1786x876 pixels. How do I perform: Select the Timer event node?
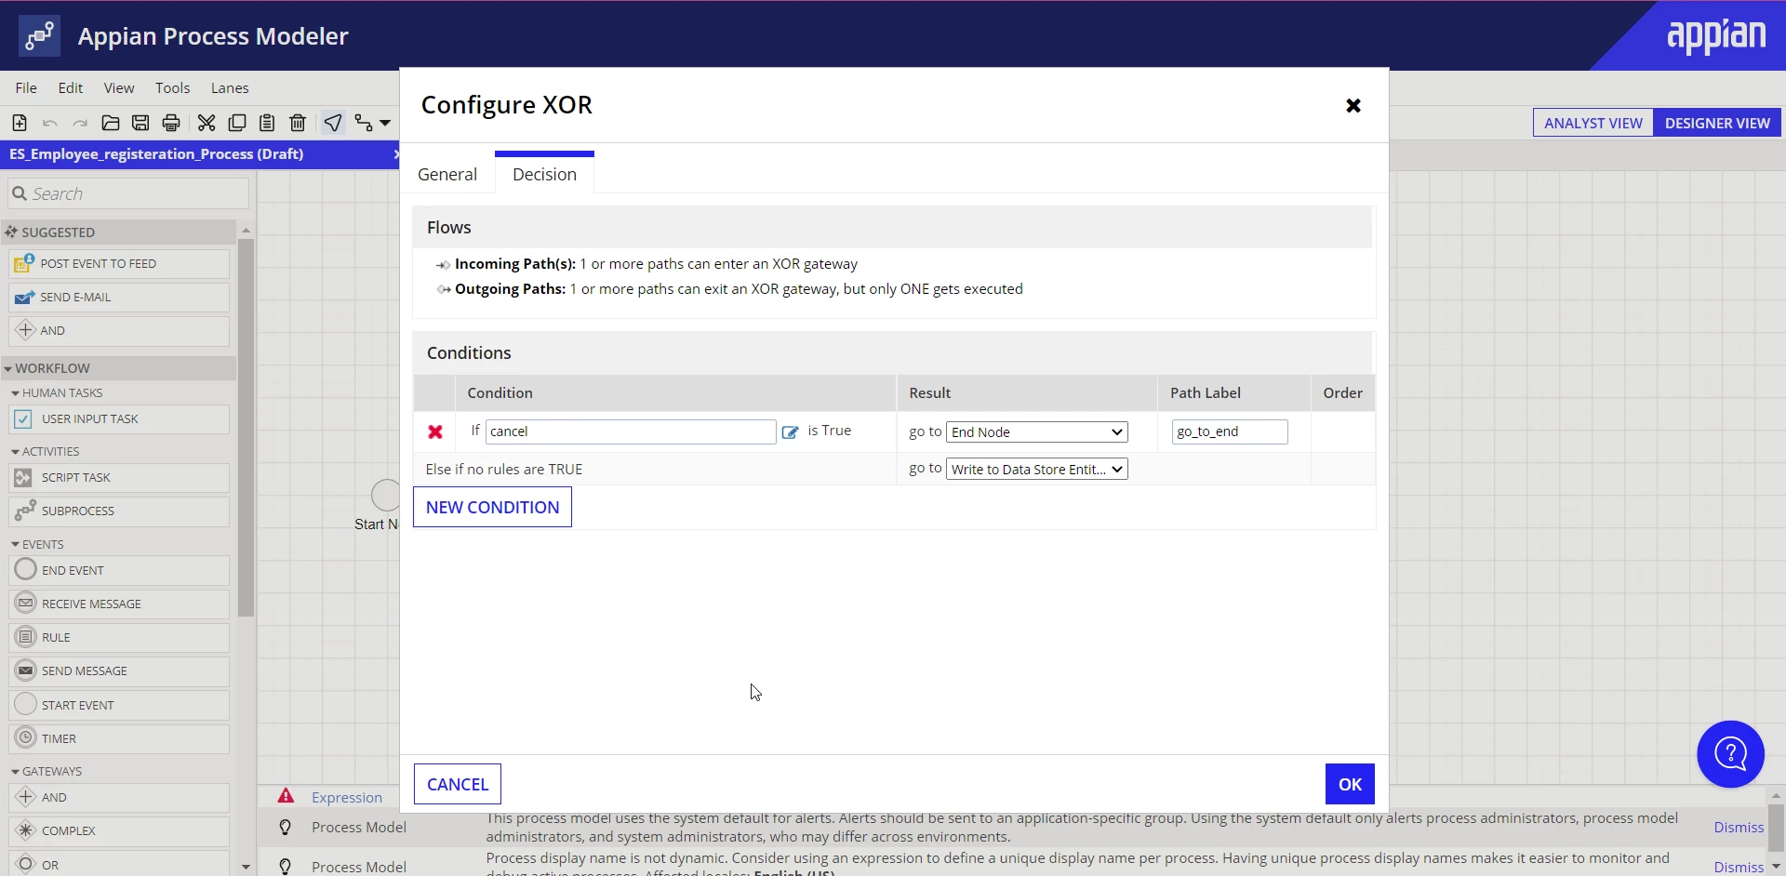pyautogui.click(x=119, y=739)
